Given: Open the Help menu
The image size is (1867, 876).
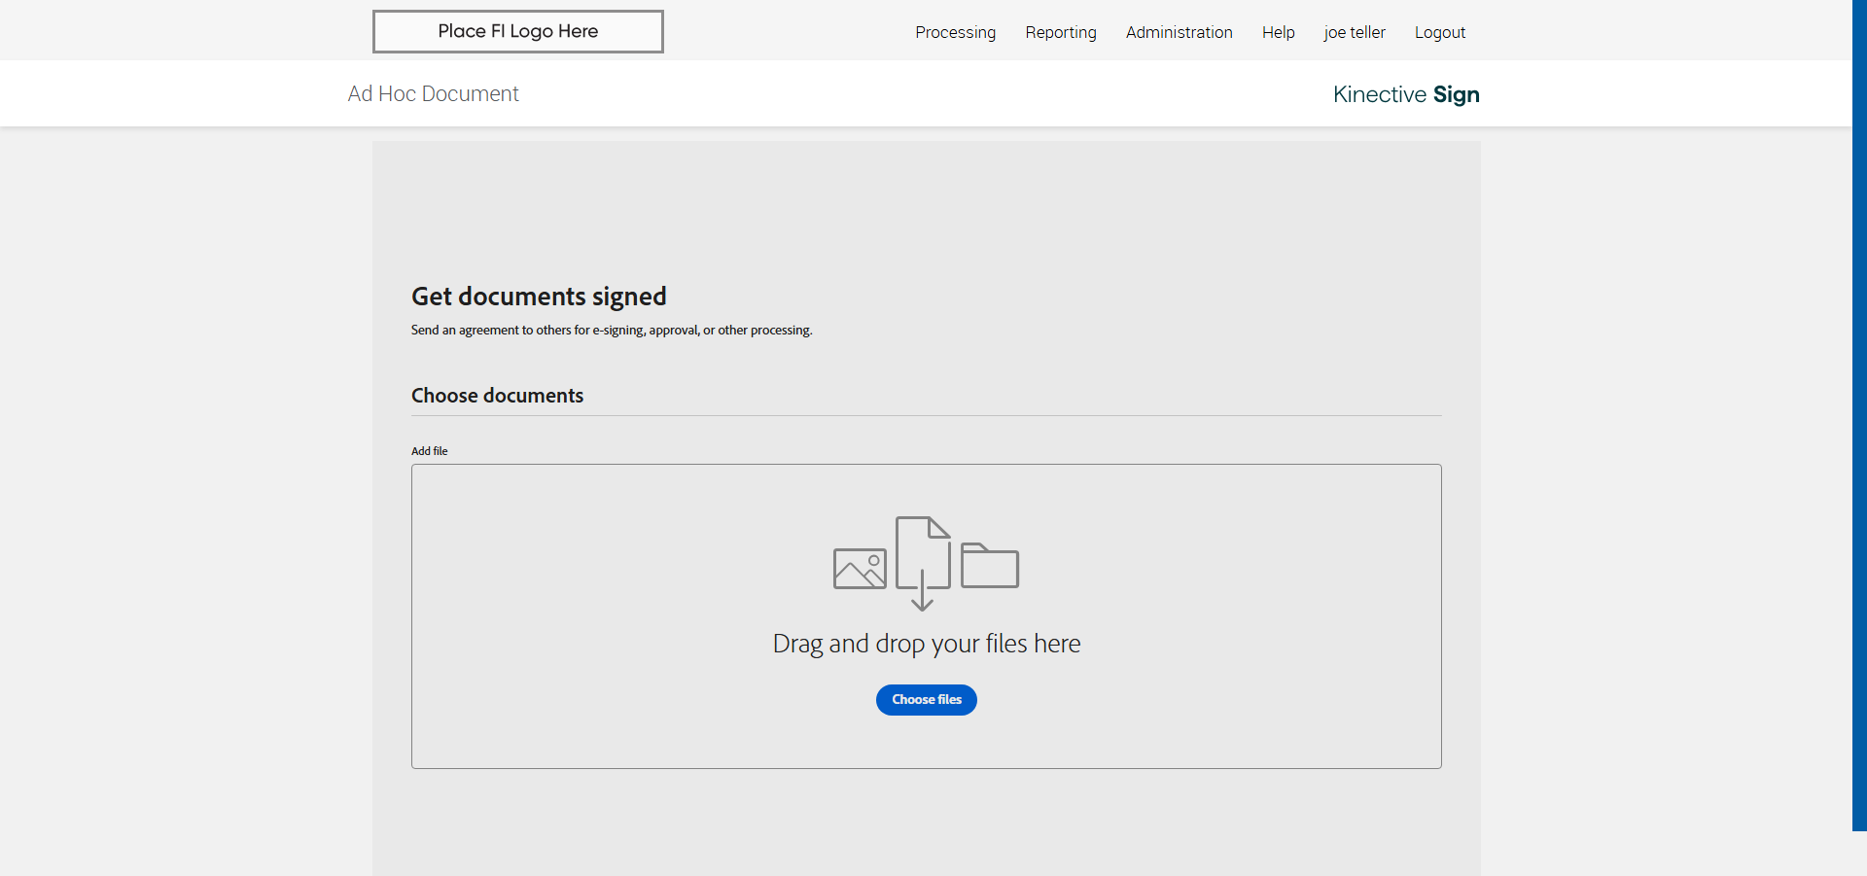Looking at the screenshot, I should pos(1278,32).
